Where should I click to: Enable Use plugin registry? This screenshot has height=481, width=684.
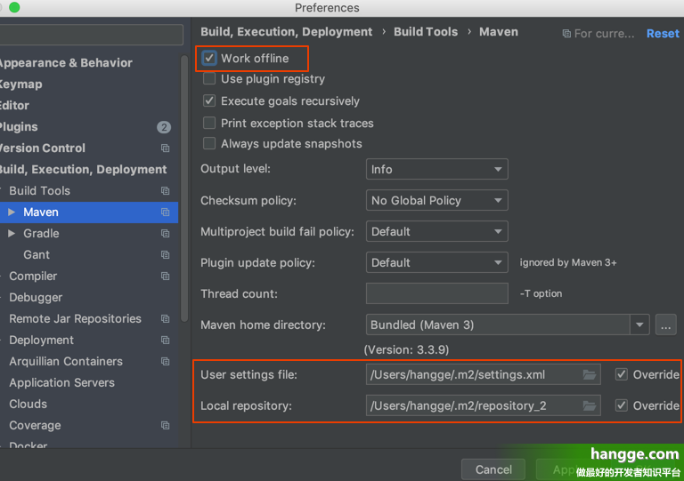coord(209,79)
